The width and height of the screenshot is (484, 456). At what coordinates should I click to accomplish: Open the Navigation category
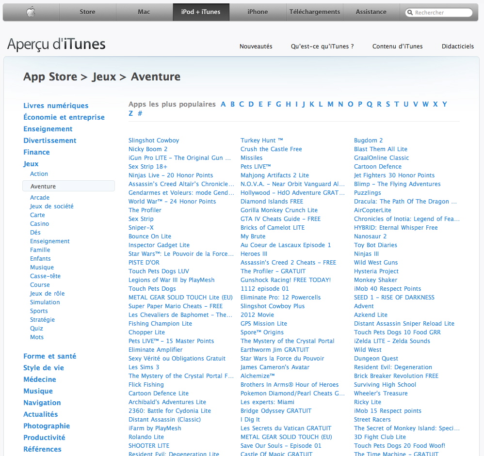pyautogui.click(x=42, y=403)
